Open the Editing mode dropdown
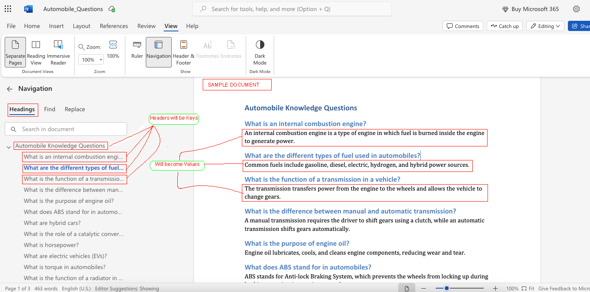 tap(545, 26)
